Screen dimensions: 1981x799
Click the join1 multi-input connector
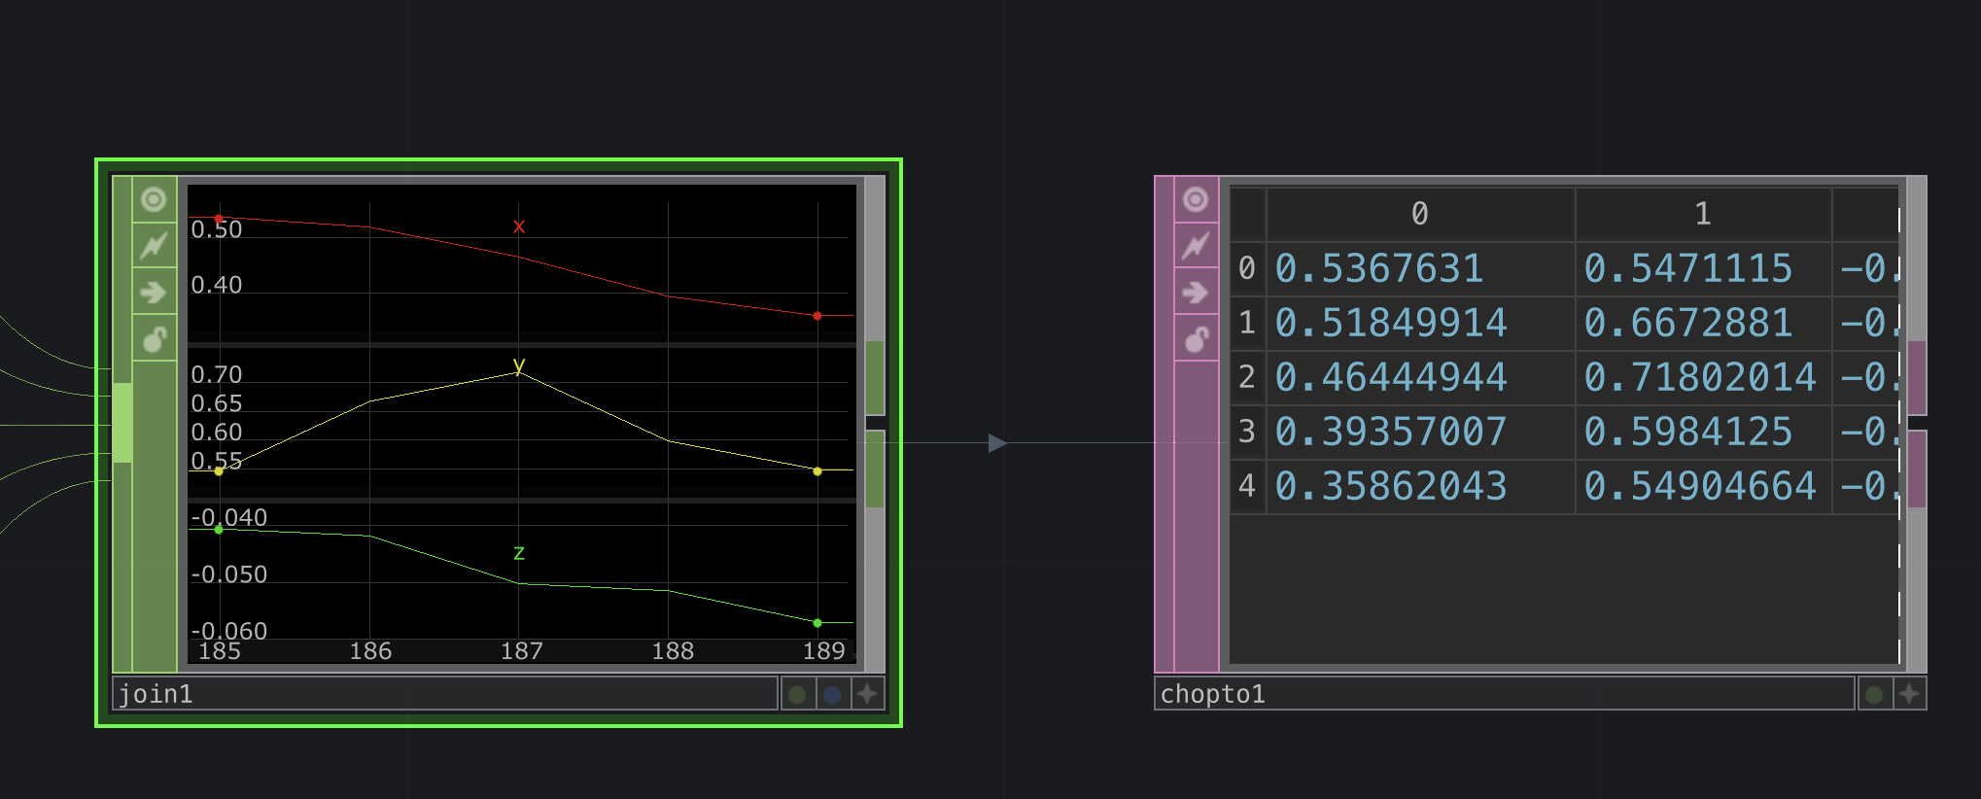122,422
